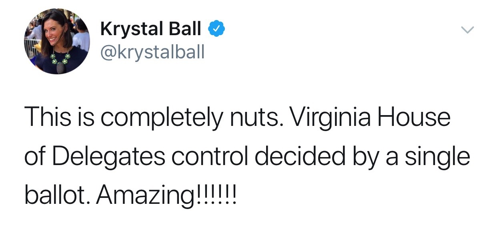This screenshot has width=497, height=239.
Task: Open the @krystalball handle link
Action: 152,52
